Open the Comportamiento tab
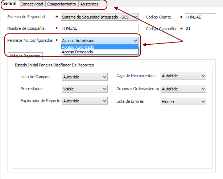 click(x=62, y=4)
